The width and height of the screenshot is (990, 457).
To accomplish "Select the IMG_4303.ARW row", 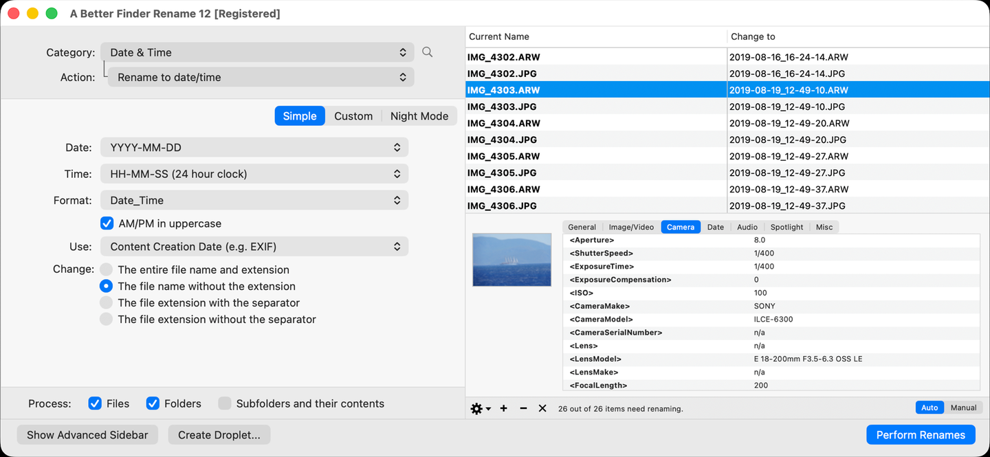I will 727,90.
